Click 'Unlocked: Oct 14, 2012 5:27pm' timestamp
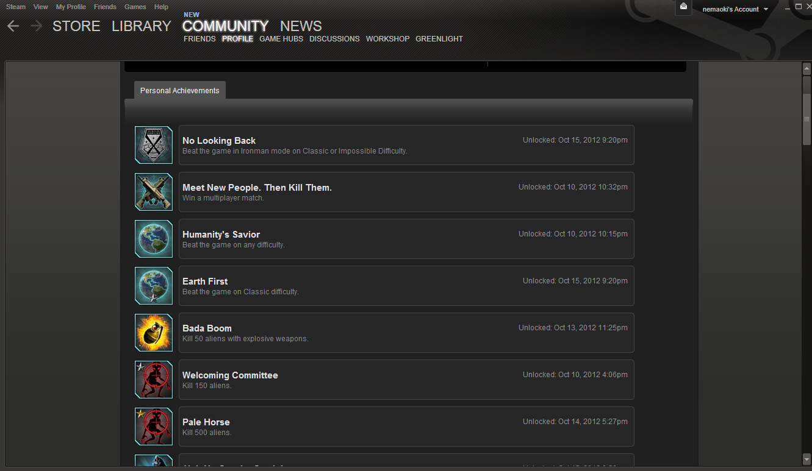This screenshot has height=471, width=812. click(575, 422)
